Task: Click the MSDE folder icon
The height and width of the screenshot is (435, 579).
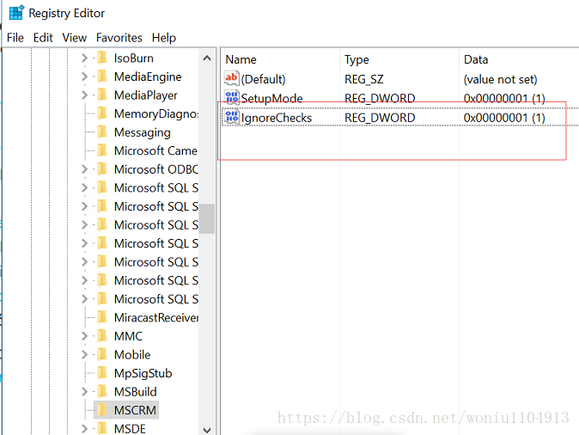Action: coord(102,428)
